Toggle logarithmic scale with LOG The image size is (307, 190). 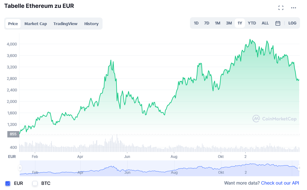click(292, 23)
